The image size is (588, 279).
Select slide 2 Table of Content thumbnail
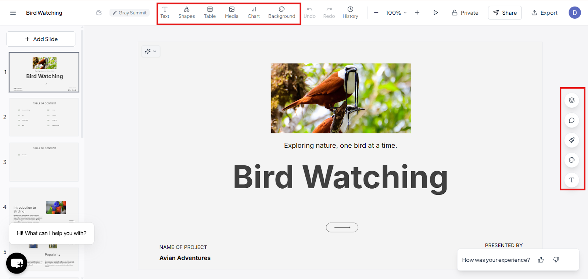pos(44,117)
